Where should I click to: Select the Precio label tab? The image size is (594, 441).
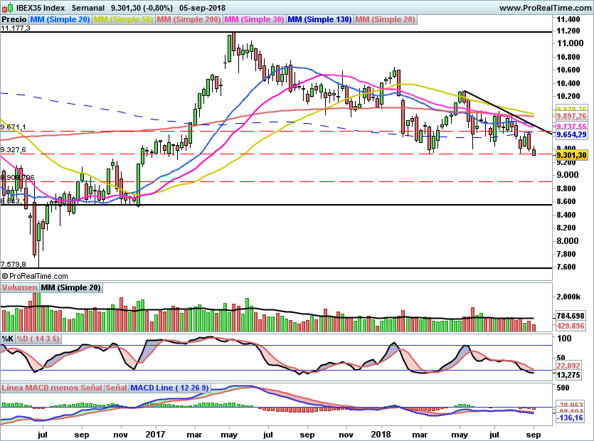(14, 20)
